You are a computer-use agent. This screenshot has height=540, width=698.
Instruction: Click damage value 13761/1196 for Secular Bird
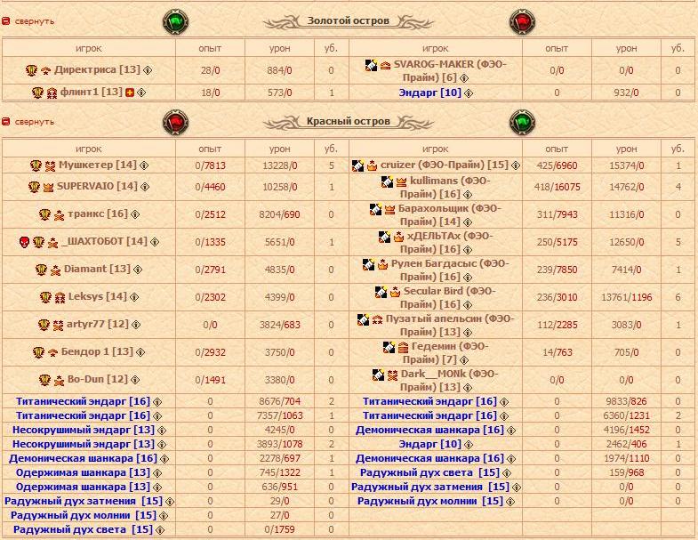tap(626, 297)
